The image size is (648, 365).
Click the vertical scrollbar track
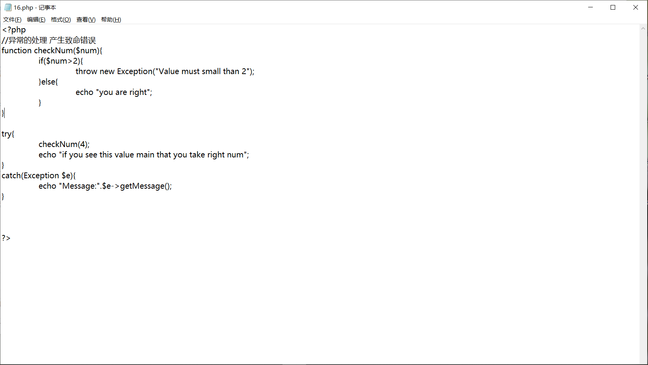643,193
